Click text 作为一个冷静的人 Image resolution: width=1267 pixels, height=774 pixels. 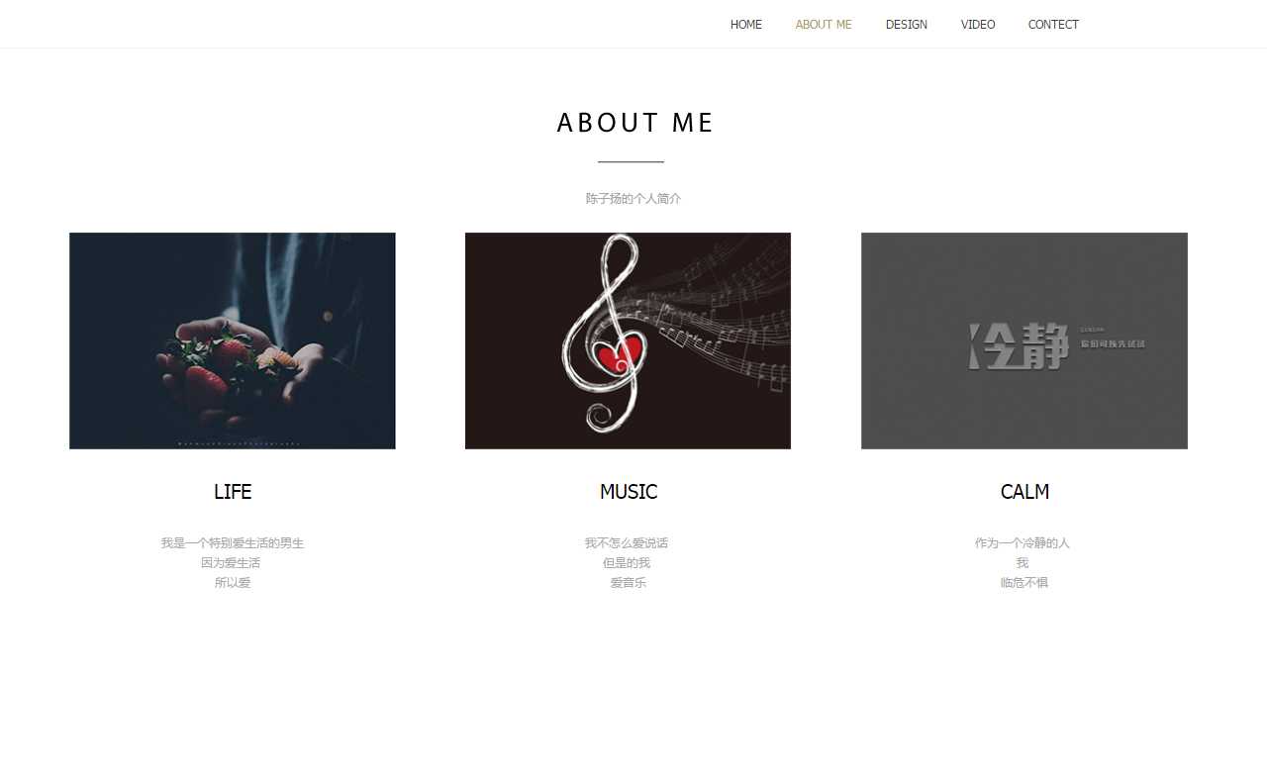coord(1023,543)
